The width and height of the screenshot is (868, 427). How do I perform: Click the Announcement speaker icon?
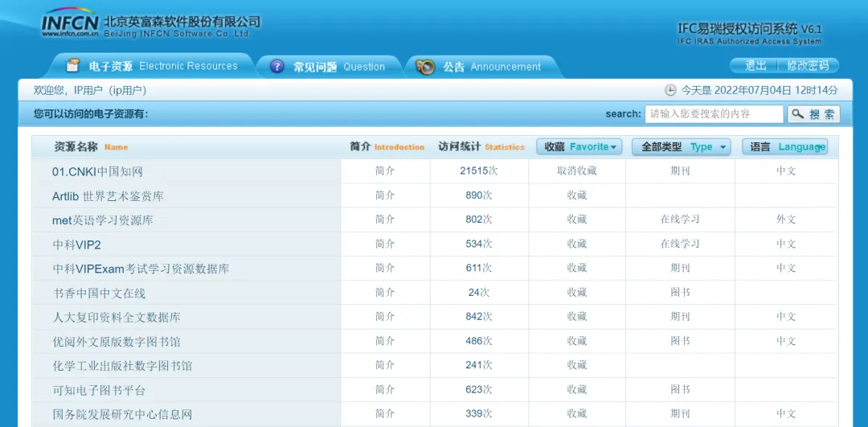pos(425,67)
